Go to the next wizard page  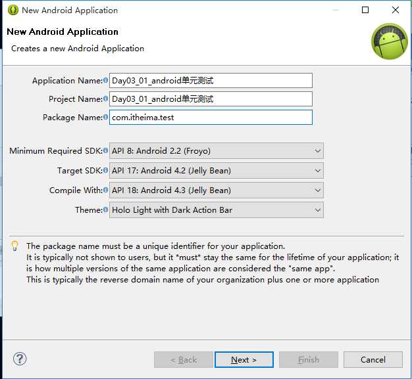244,359
